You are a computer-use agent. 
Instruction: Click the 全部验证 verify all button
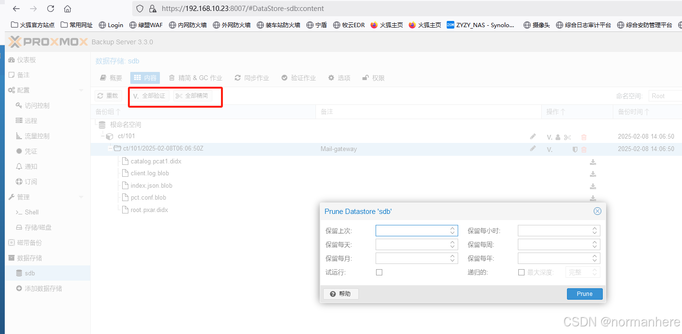click(149, 96)
